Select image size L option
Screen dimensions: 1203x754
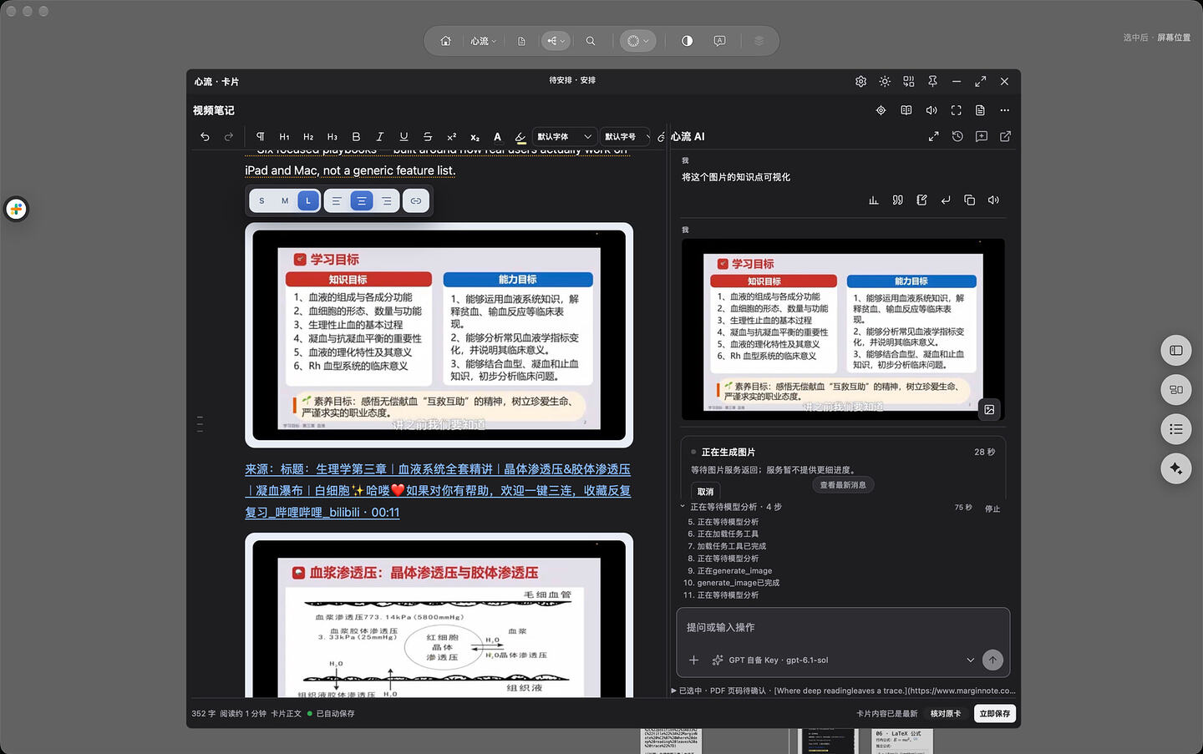pos(308,200)
